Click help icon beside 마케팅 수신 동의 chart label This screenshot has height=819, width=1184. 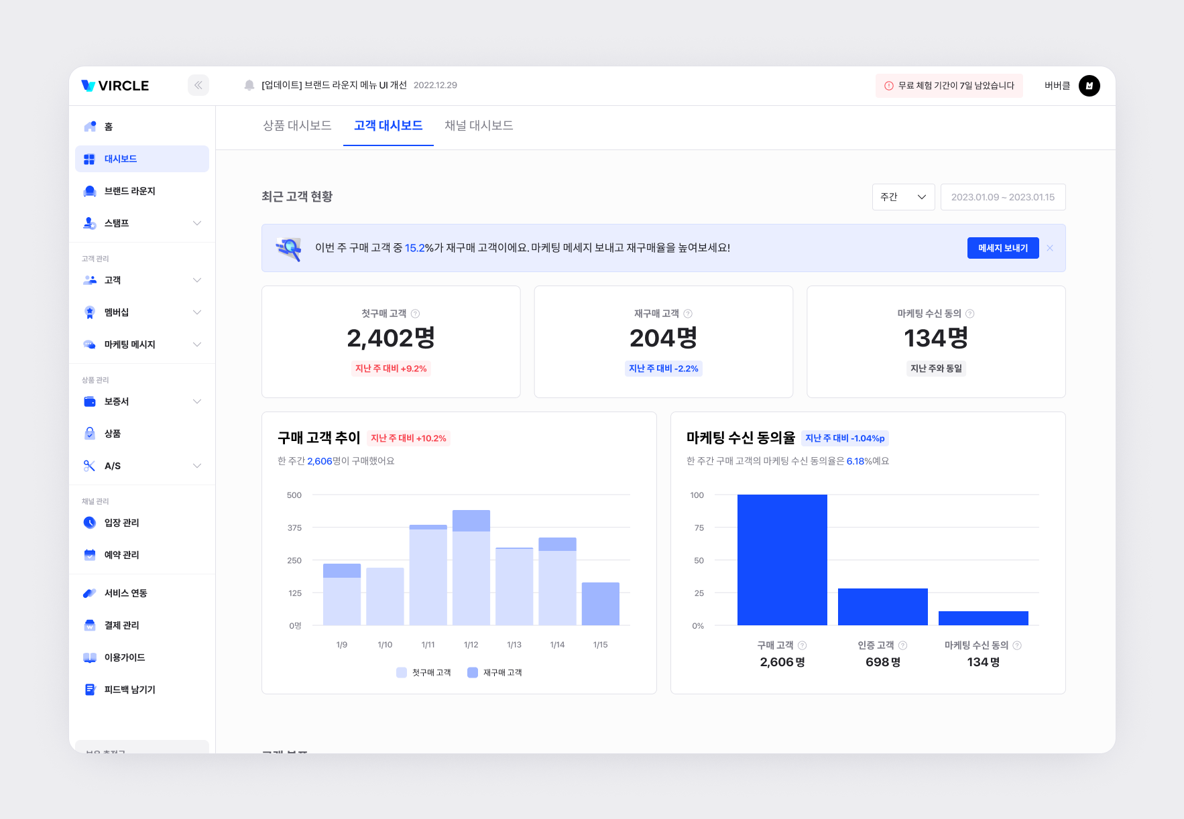(1017, 645)
